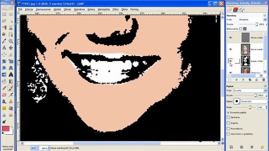This screenshot has width=269, height=151.
Task: Enable Blokowanie alpha lock checkbox
Action: click(x=241, y=29)
